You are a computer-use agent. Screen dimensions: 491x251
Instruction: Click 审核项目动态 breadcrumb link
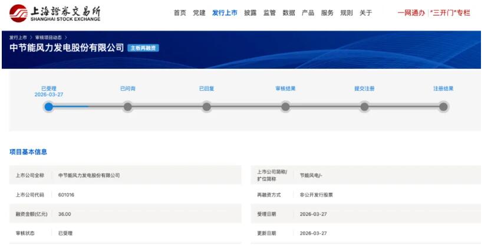coord(49,37)
